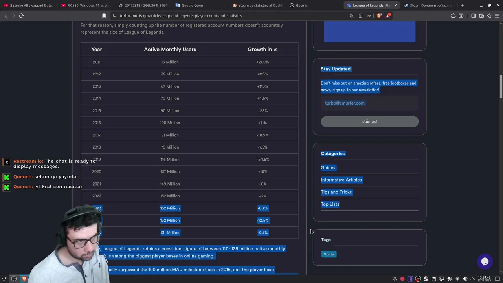Viewport: 503px width, 283px height.
Task: Reload the current page
Action: click(x=21, y=16)
